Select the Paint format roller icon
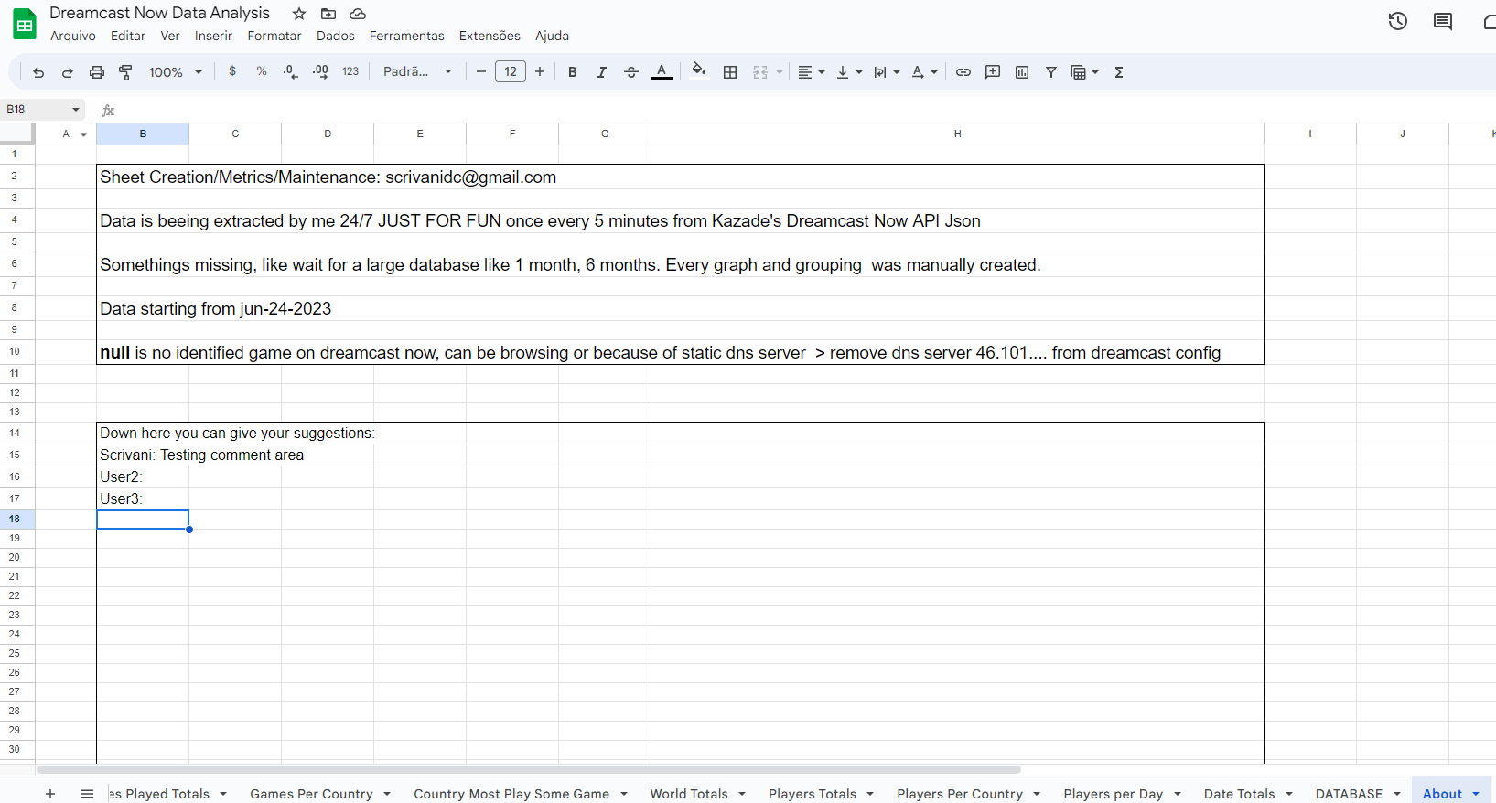 pos(126,72)
